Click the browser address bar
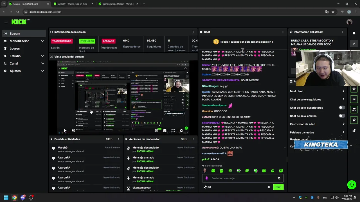This screenshot has width=360, height=202. coord(174,12)
